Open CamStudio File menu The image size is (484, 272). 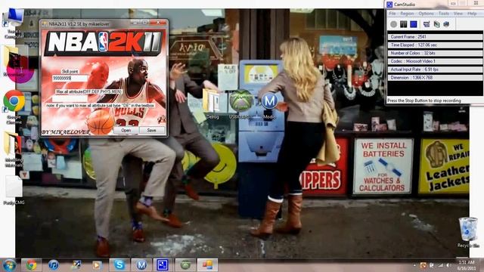pos(392,14)
